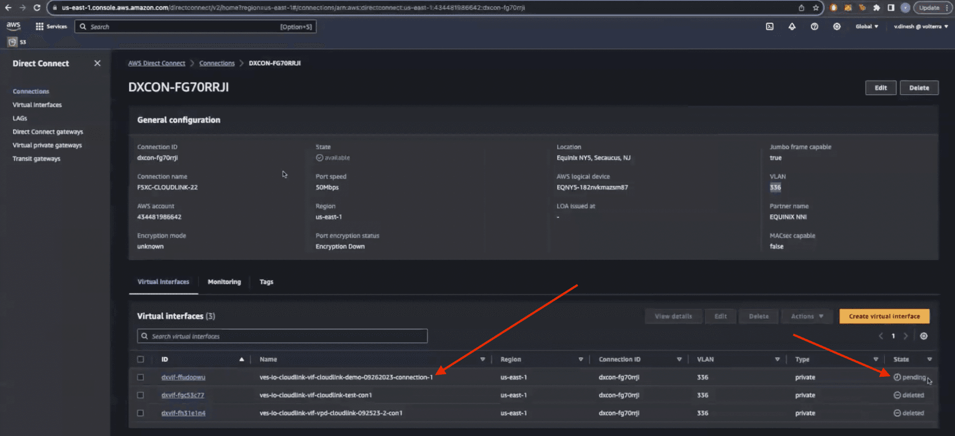This screenshot has width=955, height=436.
Task: Open console settings gear in top bar
Action: coord(836,26)
